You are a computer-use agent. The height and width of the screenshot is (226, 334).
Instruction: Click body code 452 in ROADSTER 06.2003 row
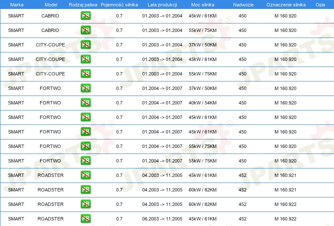(243, 219)
